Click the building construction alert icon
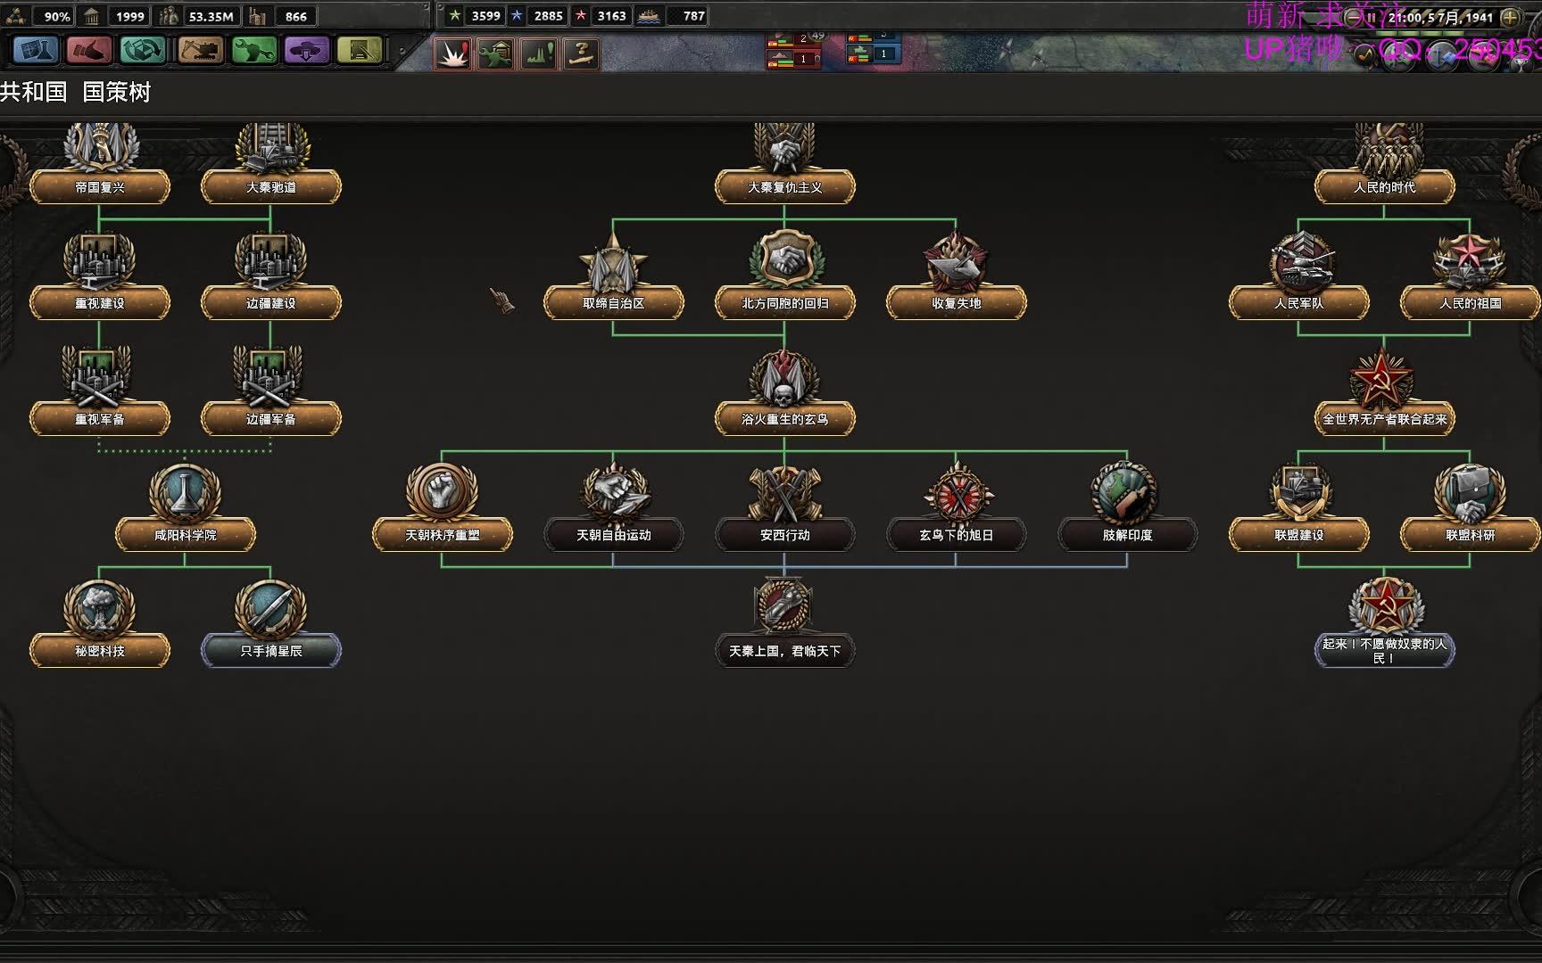Image resolution: width=1542 pixels, height=963 pixels. pos(496,54)
